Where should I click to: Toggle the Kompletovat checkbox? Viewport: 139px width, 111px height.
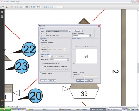[x=57, y=57]
